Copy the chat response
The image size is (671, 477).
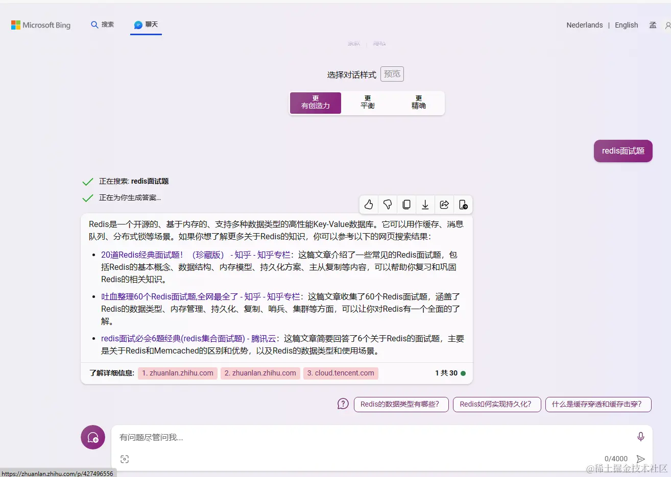[x=406, y=204]
